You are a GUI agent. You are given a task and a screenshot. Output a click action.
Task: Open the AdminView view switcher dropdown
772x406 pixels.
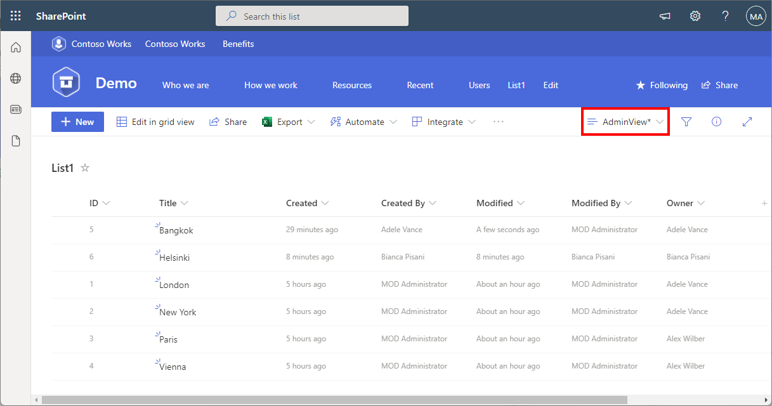625,122
